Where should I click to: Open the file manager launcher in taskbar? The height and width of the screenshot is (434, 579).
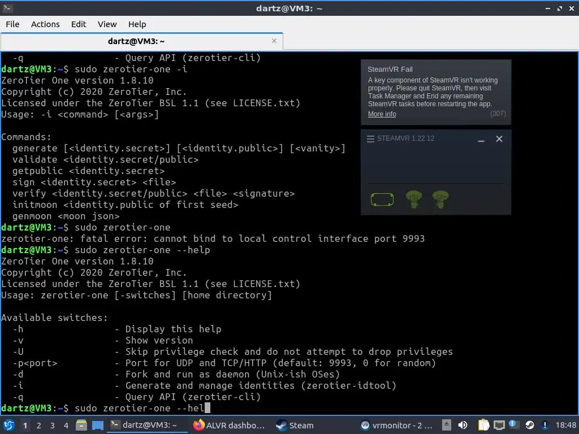[x=81, y=425]
